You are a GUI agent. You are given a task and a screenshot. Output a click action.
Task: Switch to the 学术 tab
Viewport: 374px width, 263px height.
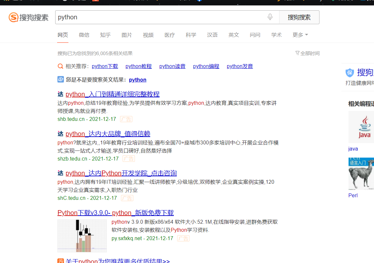click(x=277, y=35)
